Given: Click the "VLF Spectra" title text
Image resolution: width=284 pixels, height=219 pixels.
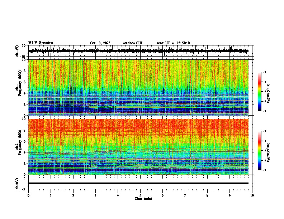Looking at the screenshot, I should (41, 43).
